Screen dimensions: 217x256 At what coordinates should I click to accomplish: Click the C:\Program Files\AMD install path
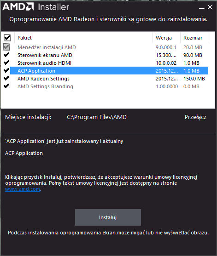click(x=97, y=117)
